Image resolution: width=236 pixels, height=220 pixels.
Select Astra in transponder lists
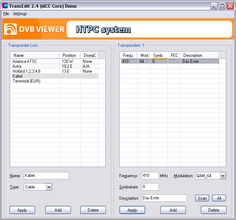(x=17, y=66)
